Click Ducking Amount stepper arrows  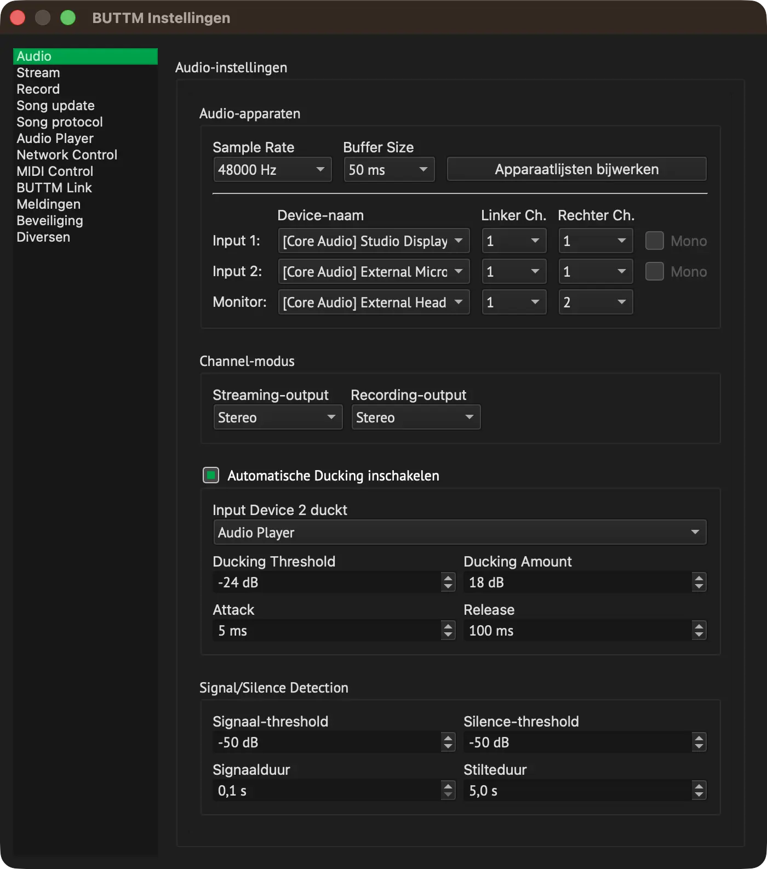(699, 582)
